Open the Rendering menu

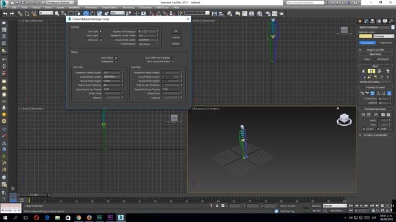tap(128, 7)
